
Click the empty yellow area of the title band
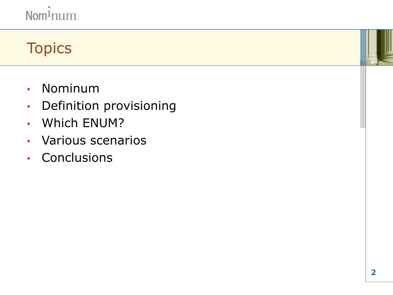pyautogui.click(x=216, y=48)
